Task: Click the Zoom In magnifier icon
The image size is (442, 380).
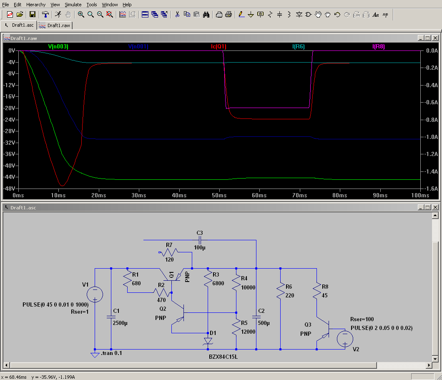Action: 81,15
